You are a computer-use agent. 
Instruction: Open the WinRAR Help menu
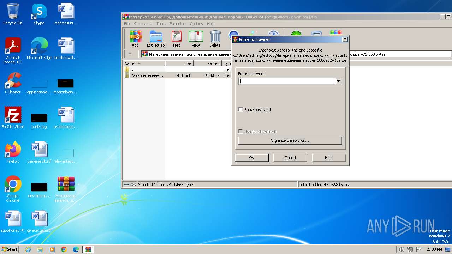[211, 24]
